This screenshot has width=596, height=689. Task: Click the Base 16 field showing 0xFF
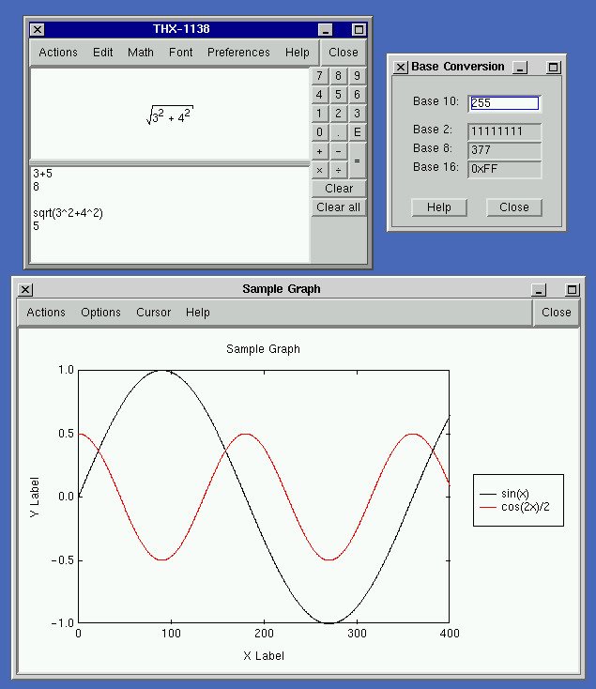504,169
